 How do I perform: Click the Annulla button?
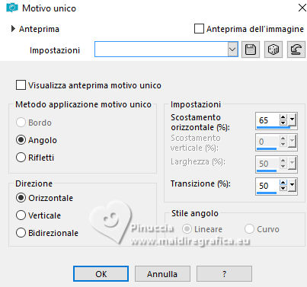[162, 274]
